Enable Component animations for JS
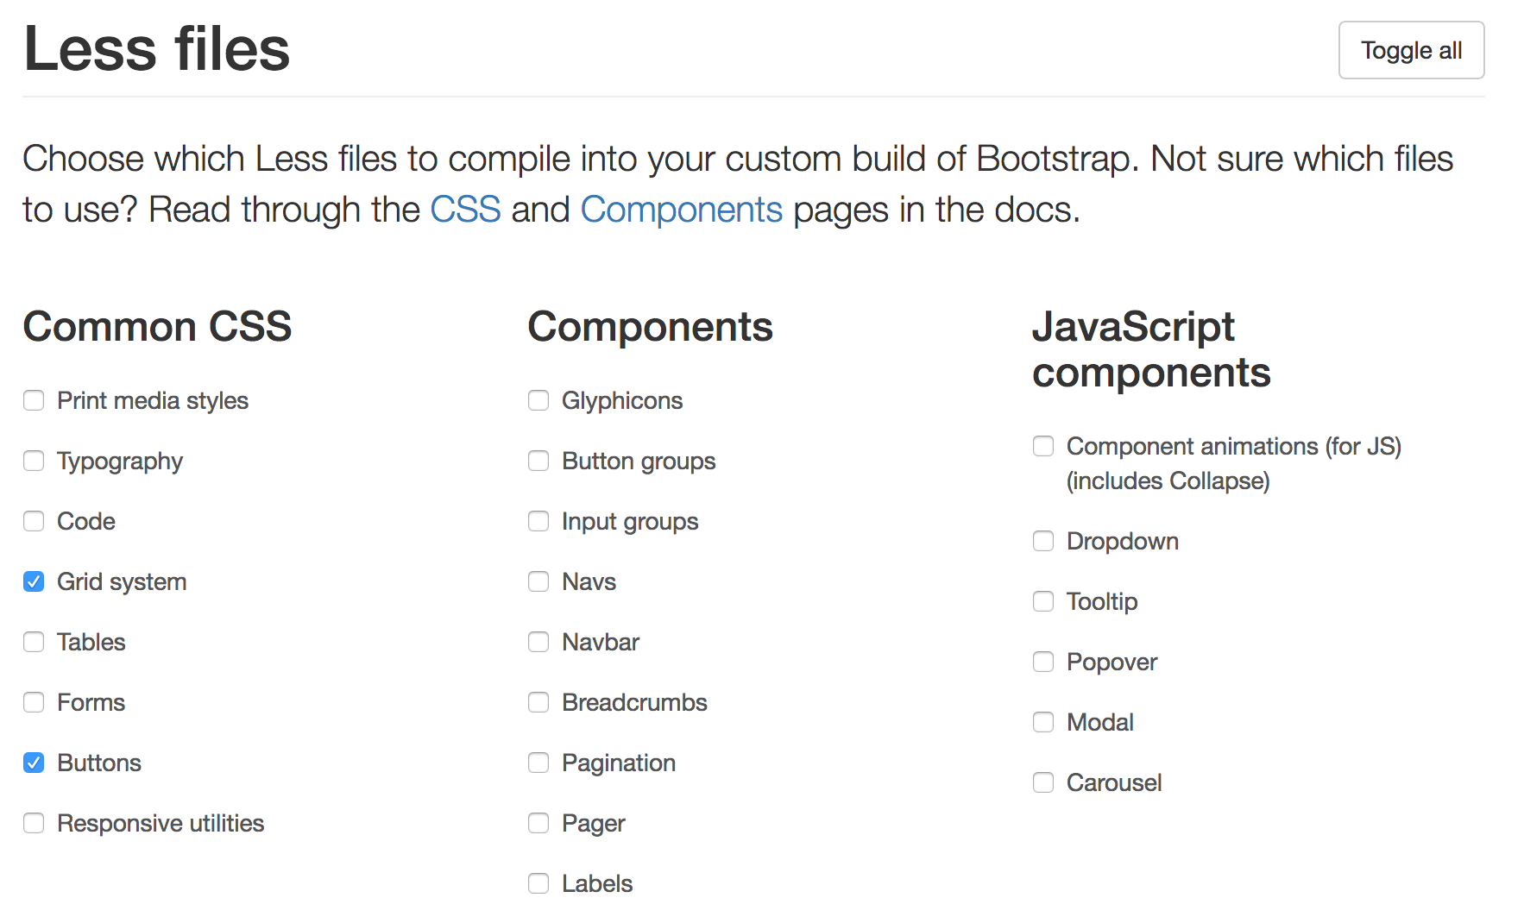Screen dimensions: 1524x923 [x=1042, y=446]
